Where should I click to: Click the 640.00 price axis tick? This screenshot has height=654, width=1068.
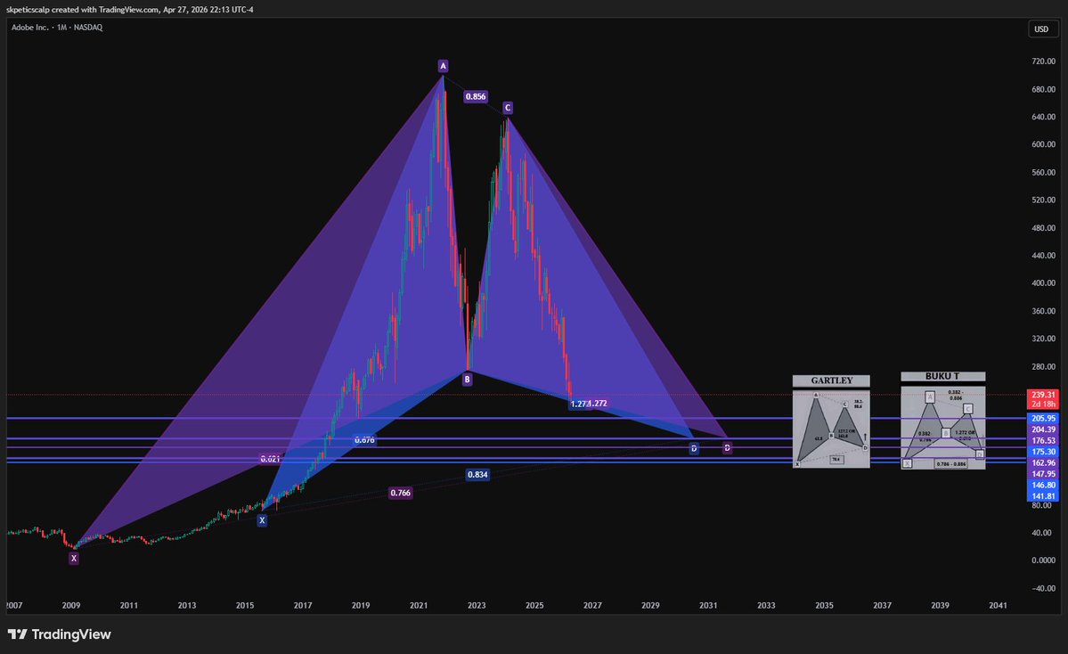[1043, 117]
